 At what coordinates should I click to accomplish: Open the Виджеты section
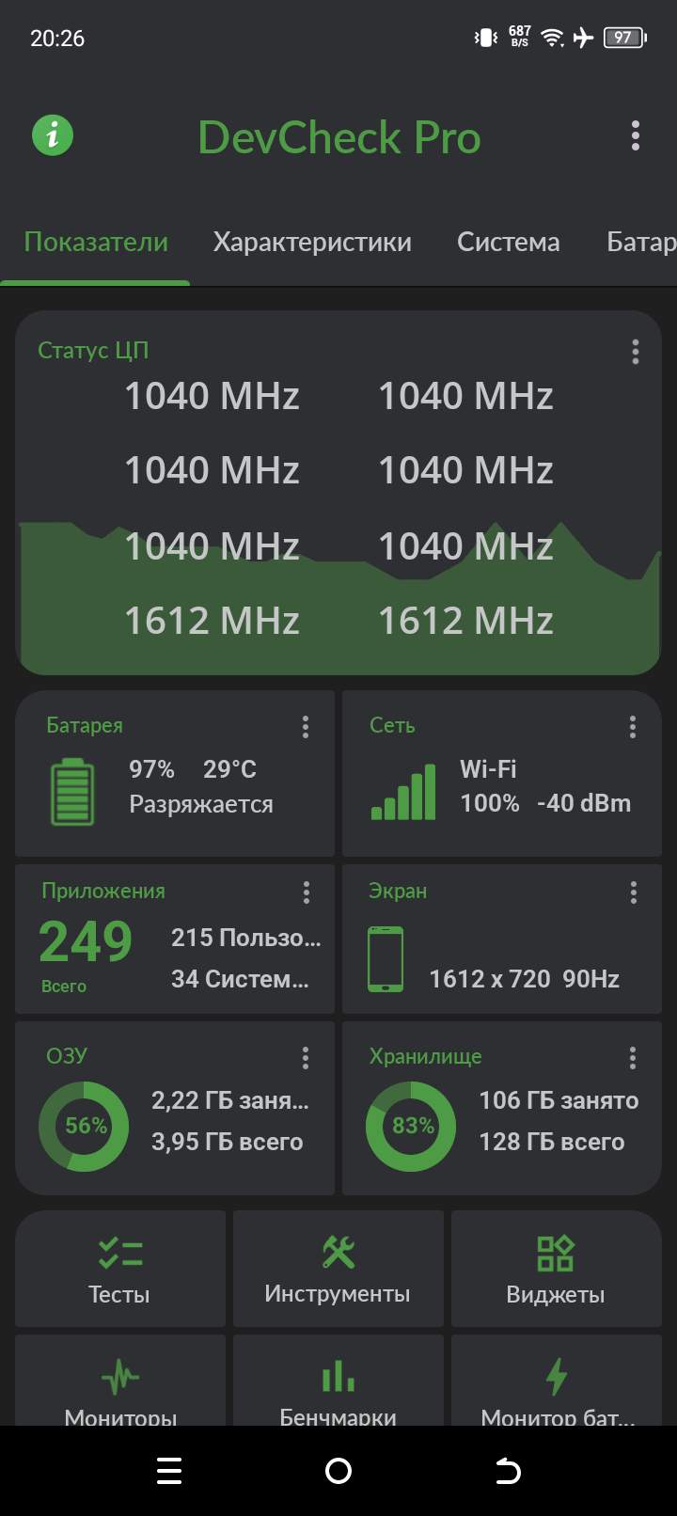tap(556, 1270)
